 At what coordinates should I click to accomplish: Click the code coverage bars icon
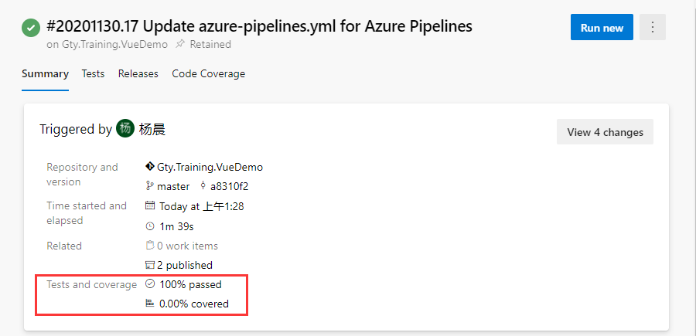(x=150, y=304)
